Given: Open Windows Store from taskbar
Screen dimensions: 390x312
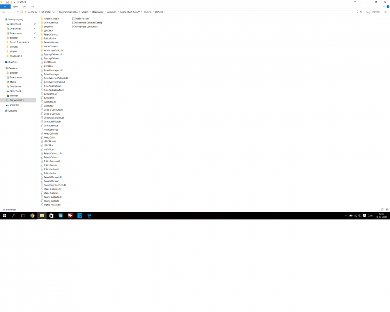Looking at the screenshot, I should click(x=51, y=216).
